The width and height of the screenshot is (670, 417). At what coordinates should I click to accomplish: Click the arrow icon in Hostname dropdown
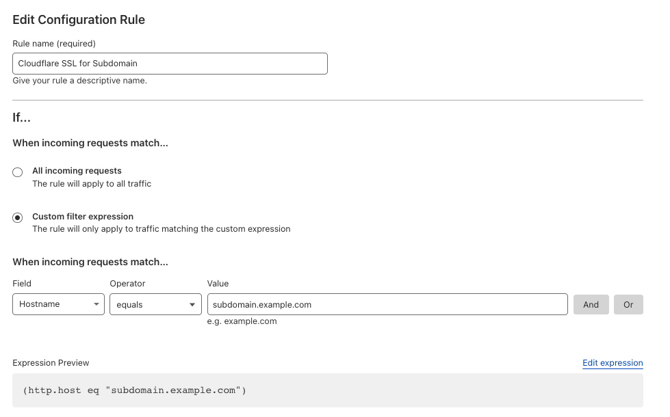[95, 305]
